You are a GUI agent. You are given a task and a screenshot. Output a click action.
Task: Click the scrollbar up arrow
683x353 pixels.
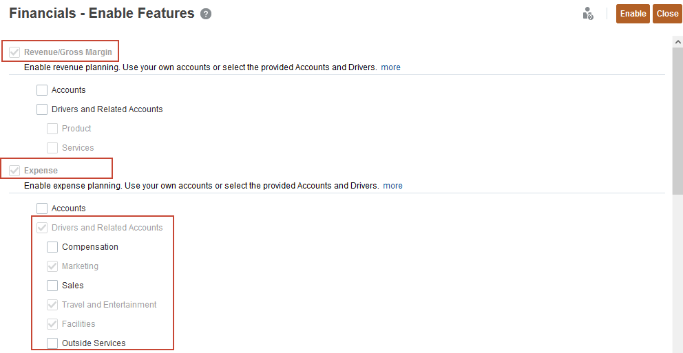tap(677, 42)
